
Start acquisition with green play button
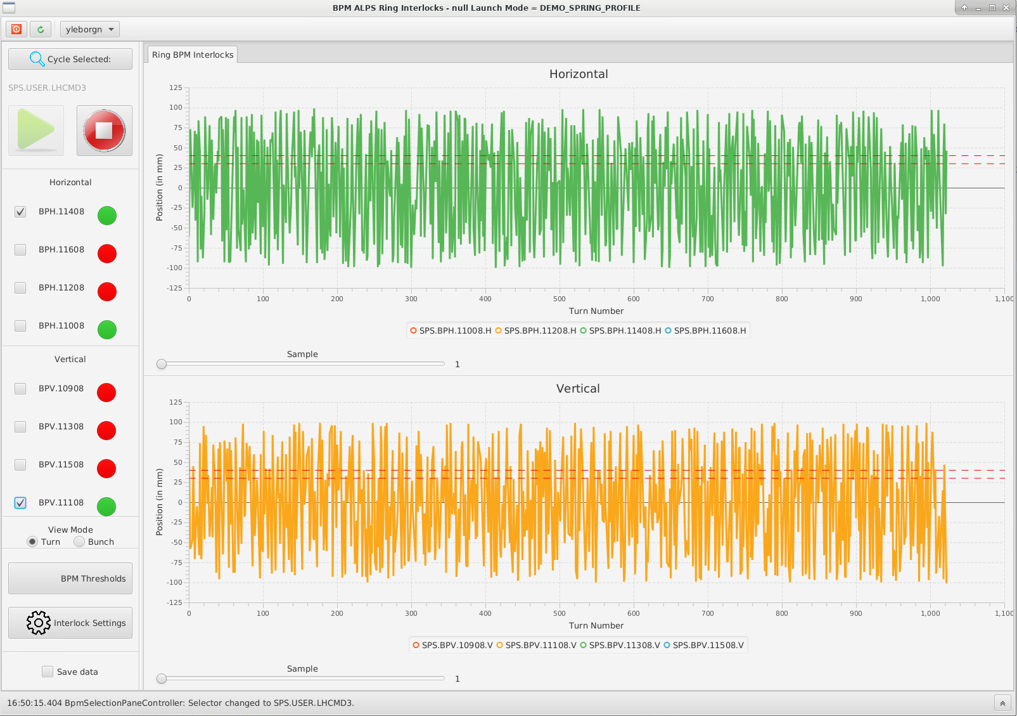36,130
